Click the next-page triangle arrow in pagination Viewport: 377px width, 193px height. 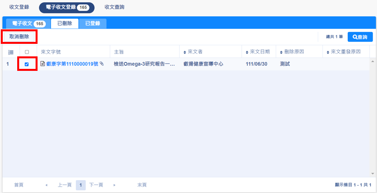pos(115,185)
